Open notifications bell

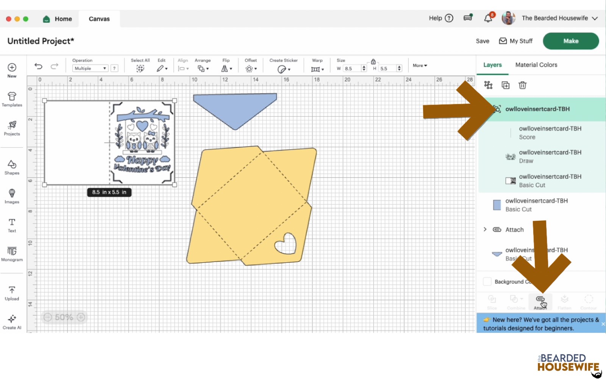click(488, 18)
